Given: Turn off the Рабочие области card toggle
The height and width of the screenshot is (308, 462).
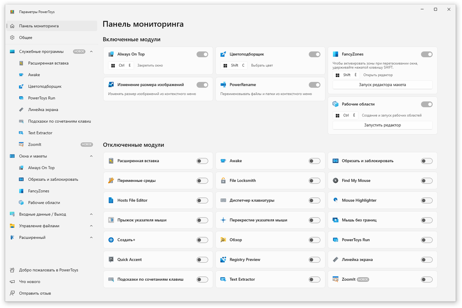Looking at the screenshot, I should pos(427,104).
